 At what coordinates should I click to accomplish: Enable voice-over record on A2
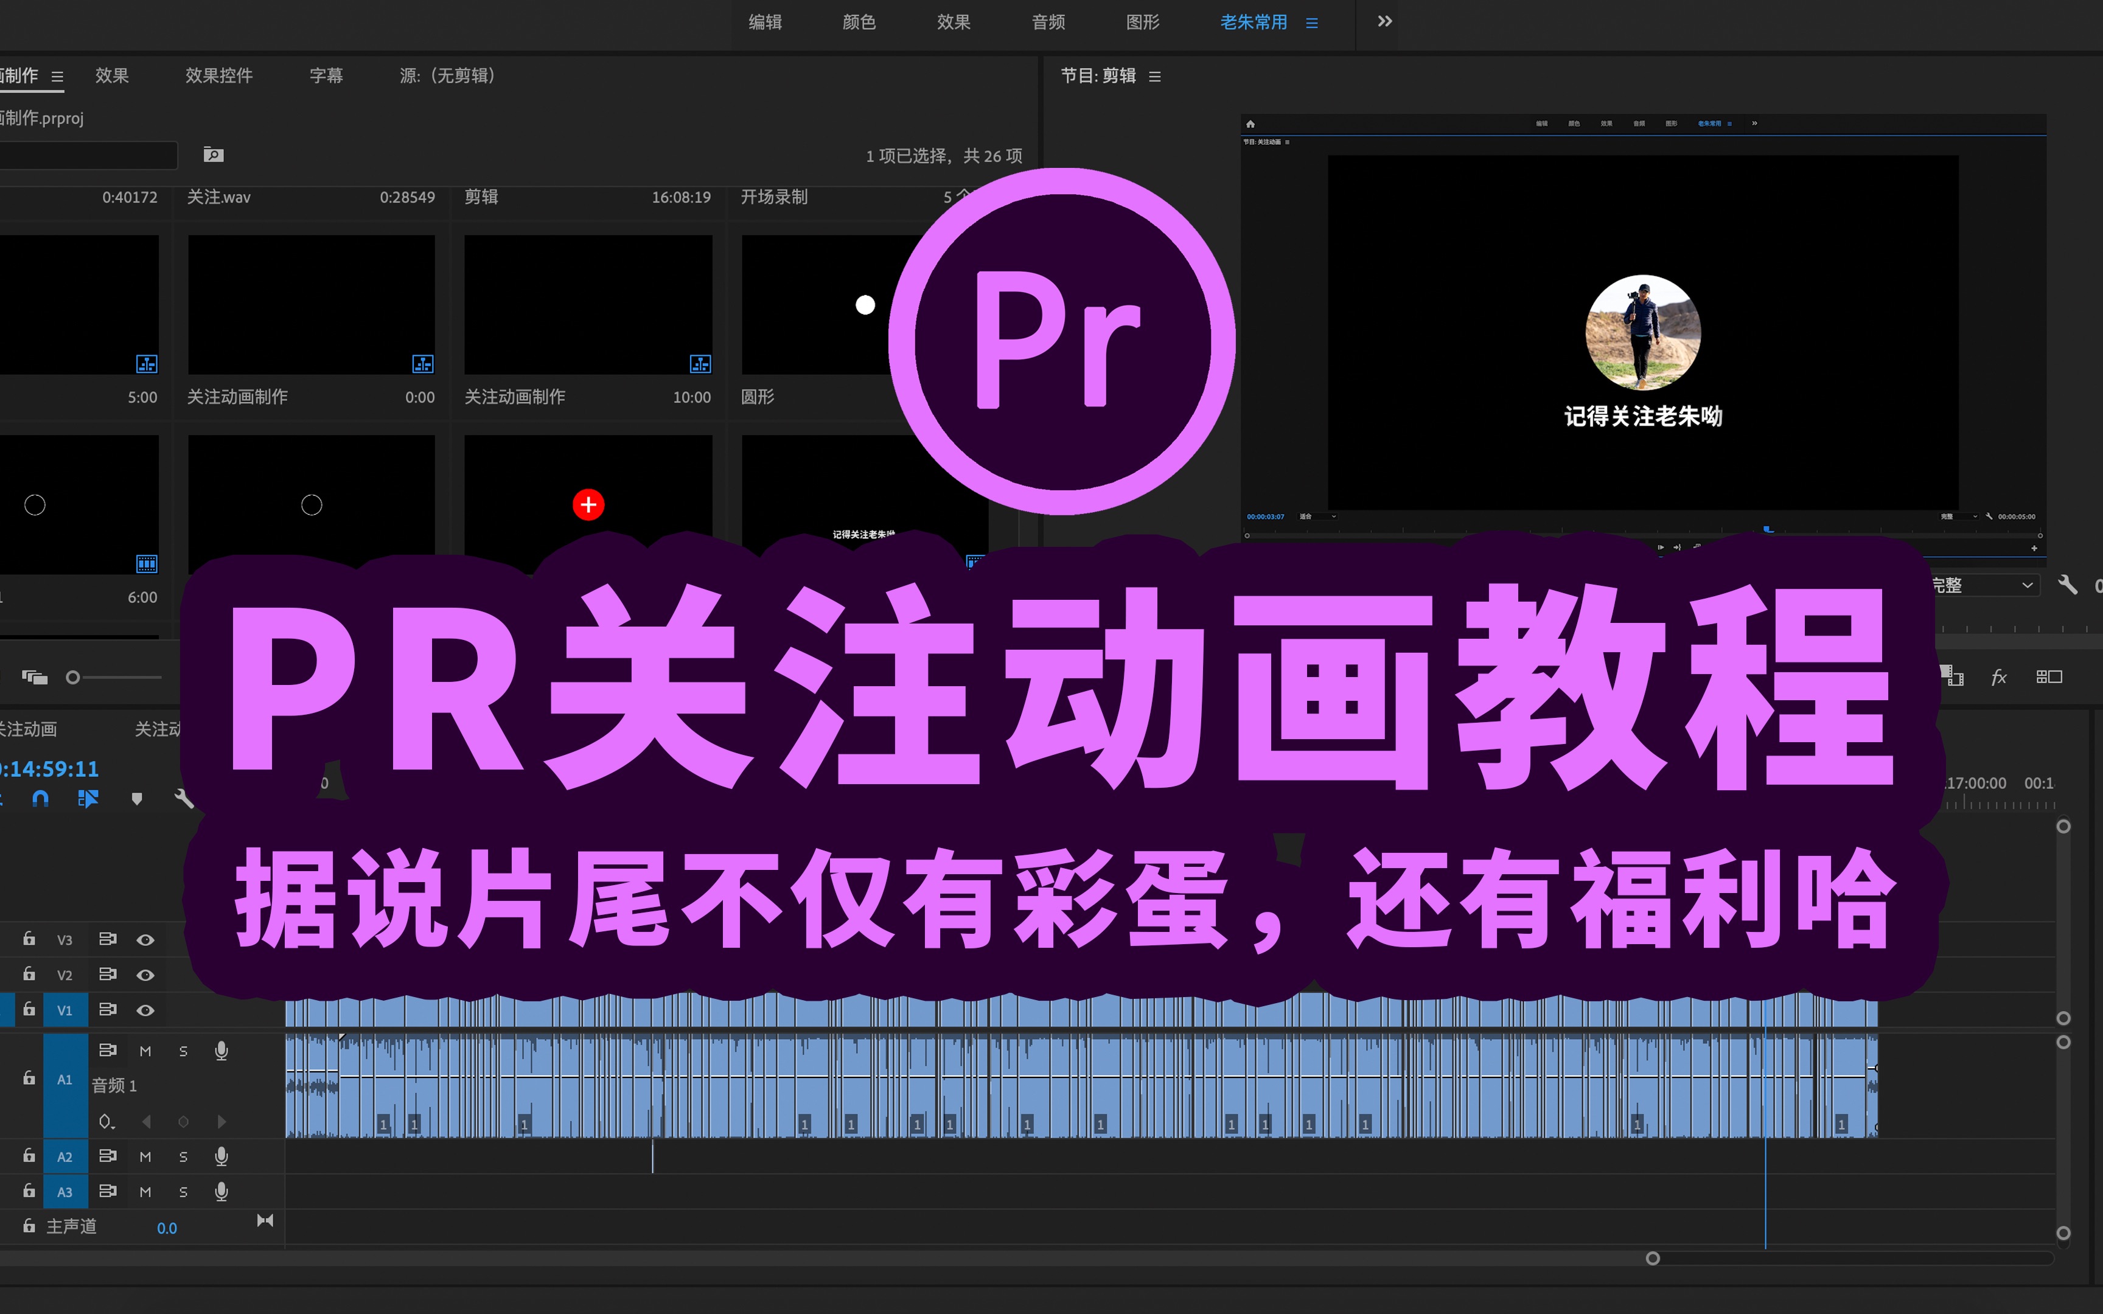click(x=221, y=1156)
